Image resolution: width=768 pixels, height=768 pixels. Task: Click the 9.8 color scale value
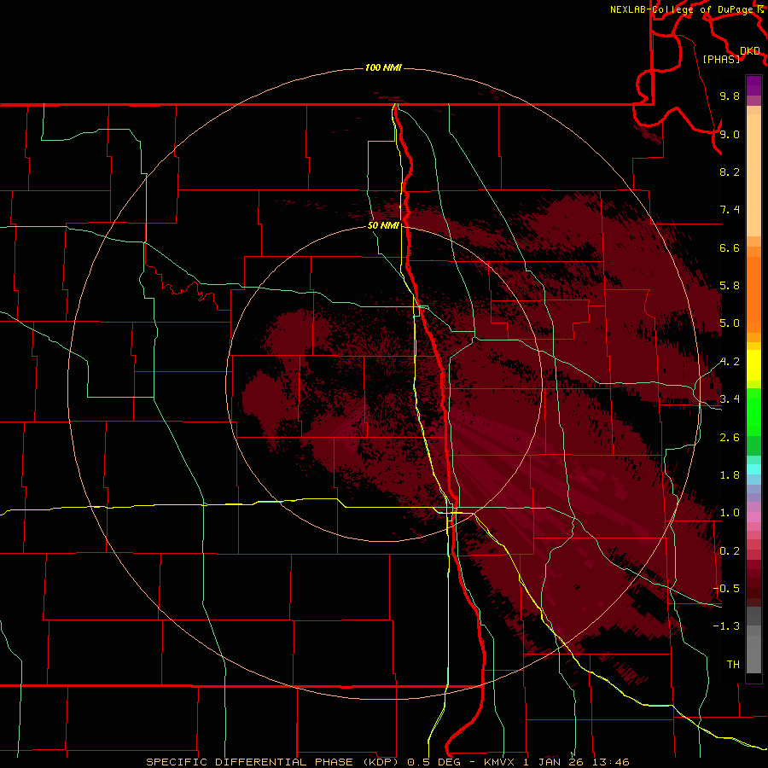pyautogui.click(x=730, y=96)
